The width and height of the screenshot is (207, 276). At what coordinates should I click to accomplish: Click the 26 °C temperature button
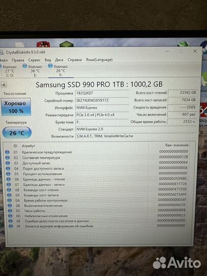(x=17, y=133)
